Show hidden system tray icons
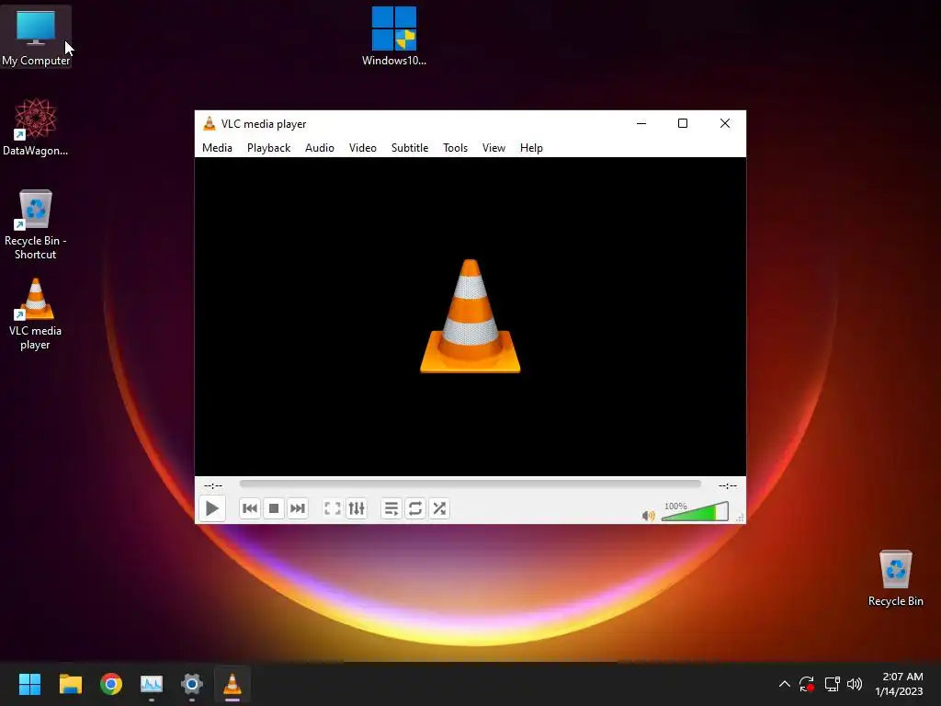The height and width of the screenshot is (706, 941). coord(785,684)
